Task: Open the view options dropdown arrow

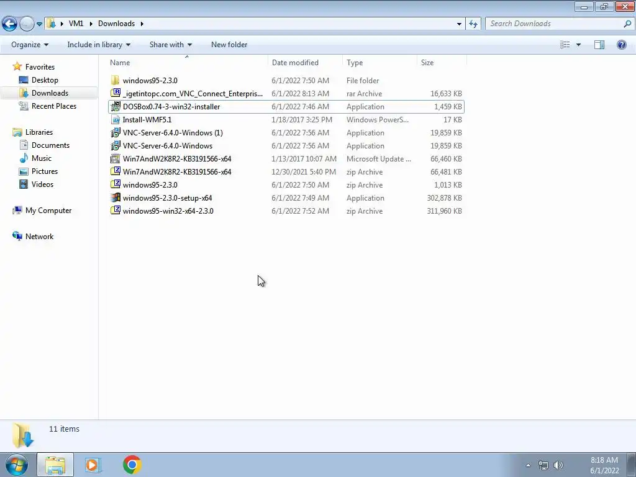Action: coord(578,45)
